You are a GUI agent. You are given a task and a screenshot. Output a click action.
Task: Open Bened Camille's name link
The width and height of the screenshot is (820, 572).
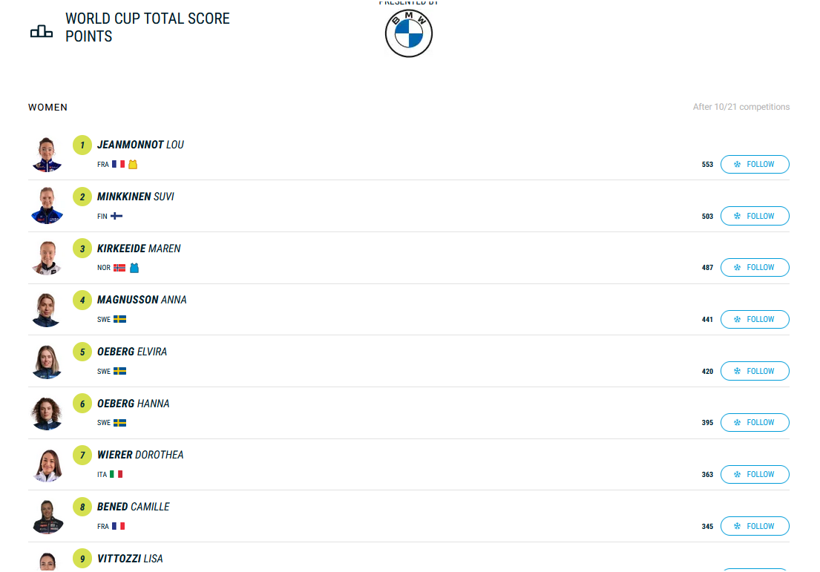click(134, 507)
